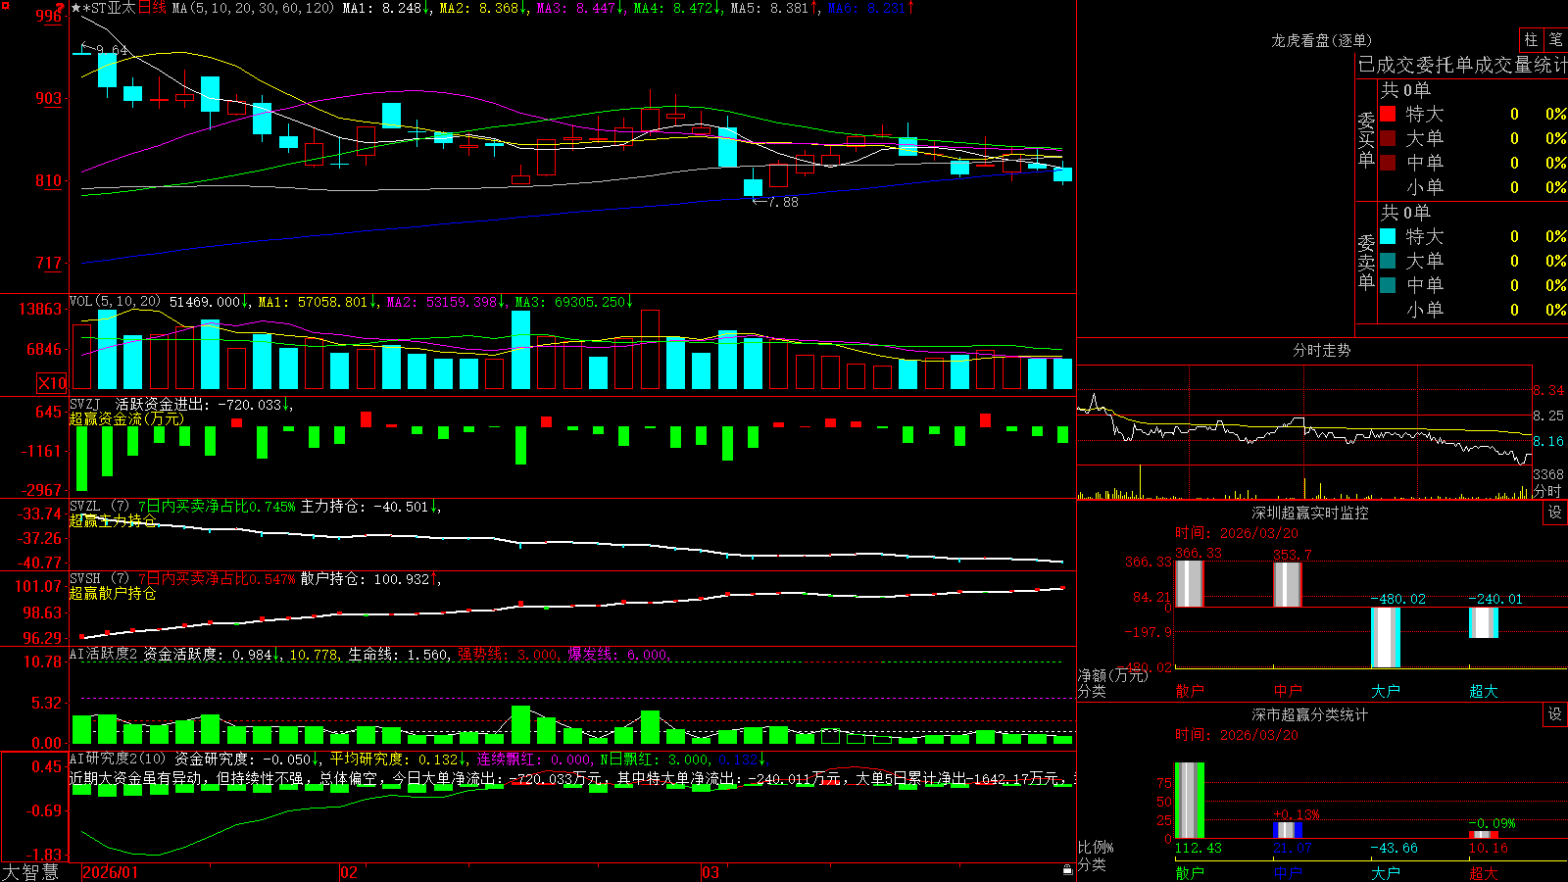Image resolution: width=1568 pixels, height=882 pixels.
Task: Click dark red 中单 buy-order swatch
Action: pyautogui.click(x=1388, y=163)
